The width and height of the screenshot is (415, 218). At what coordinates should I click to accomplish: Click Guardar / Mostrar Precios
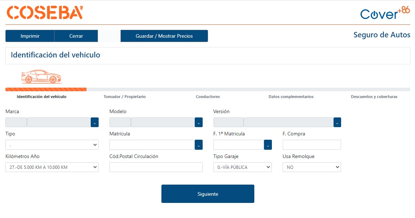point(164,36)
